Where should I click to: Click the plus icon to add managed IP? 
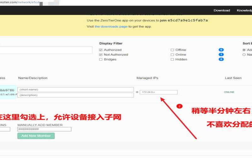137,92
